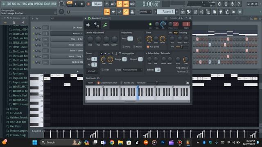
Task: Open the EDIT menu
Action: coord(9,4)
